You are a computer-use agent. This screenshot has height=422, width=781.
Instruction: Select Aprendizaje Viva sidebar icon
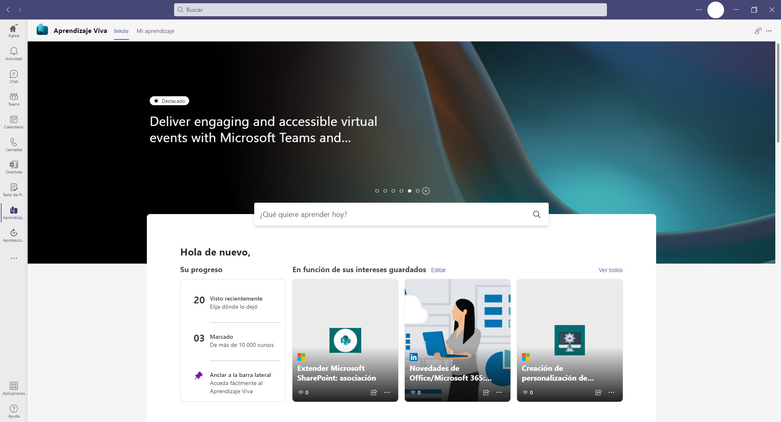[x=13, y=213]
